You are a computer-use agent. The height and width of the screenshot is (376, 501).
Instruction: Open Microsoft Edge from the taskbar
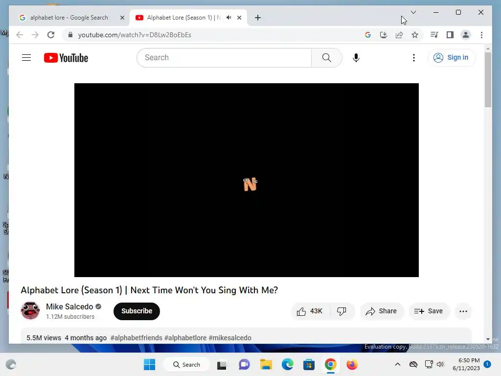(x=287, y=364)
